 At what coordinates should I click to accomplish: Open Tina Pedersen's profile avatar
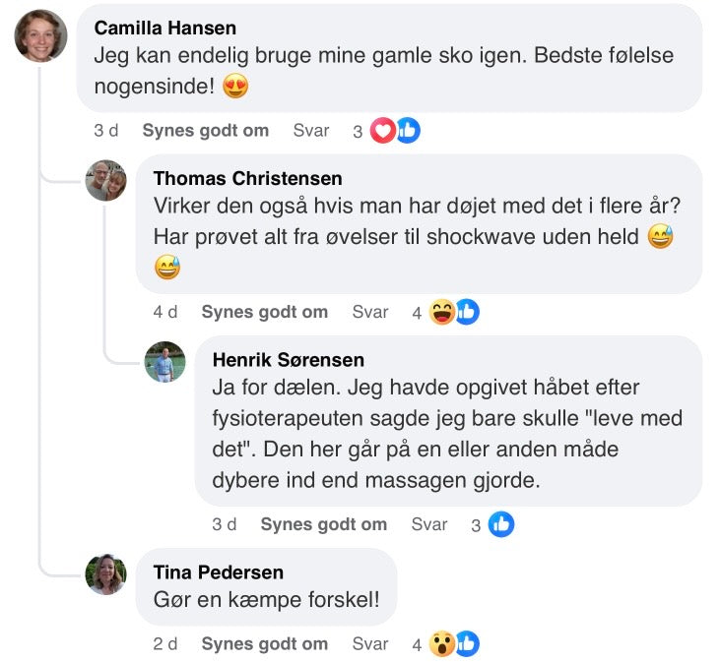[106, 574]
